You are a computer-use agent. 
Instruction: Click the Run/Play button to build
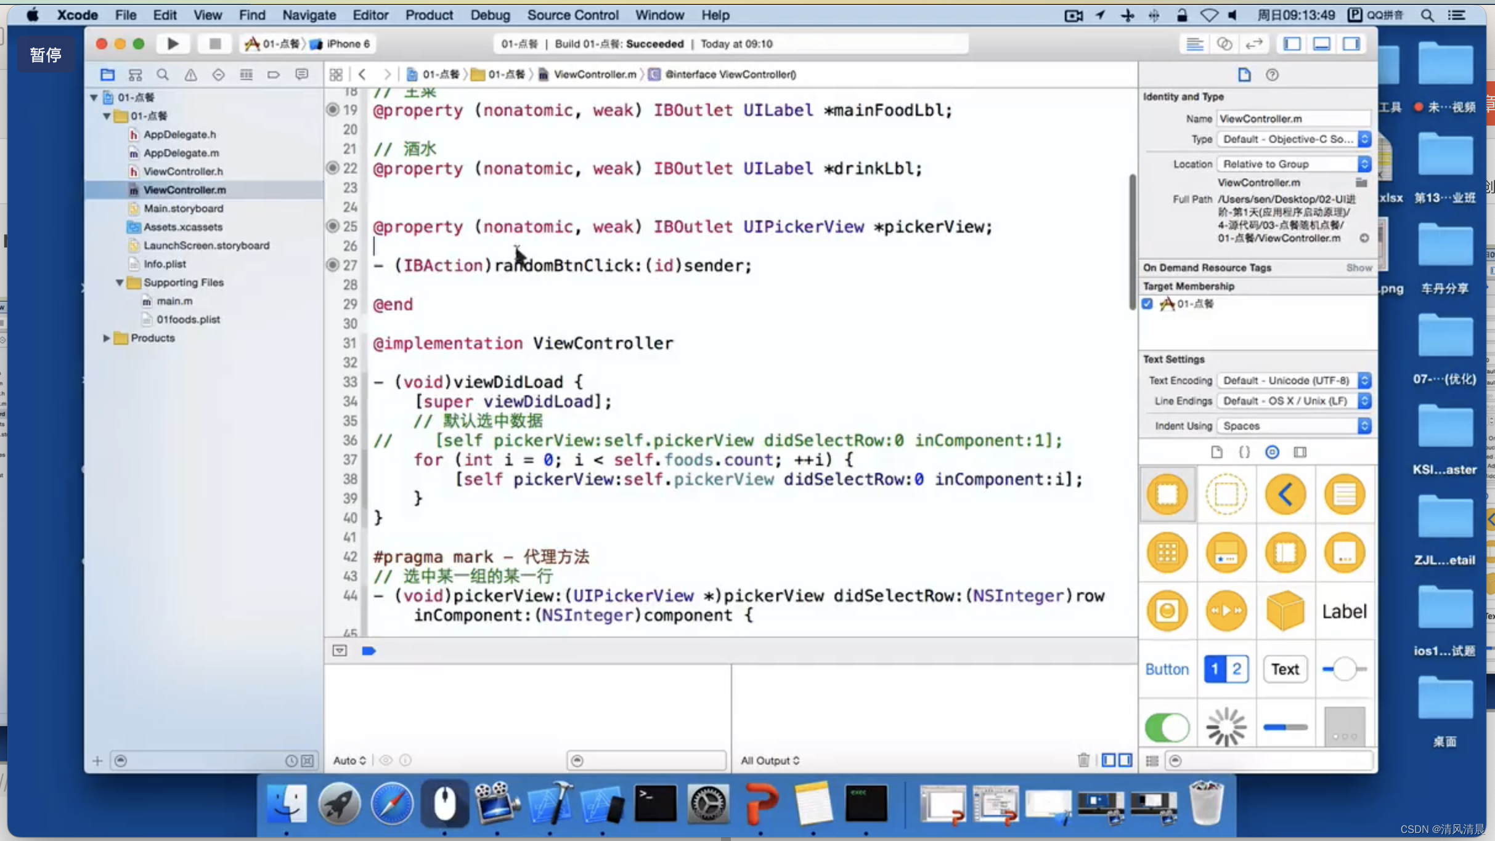(x=173, y=44)
